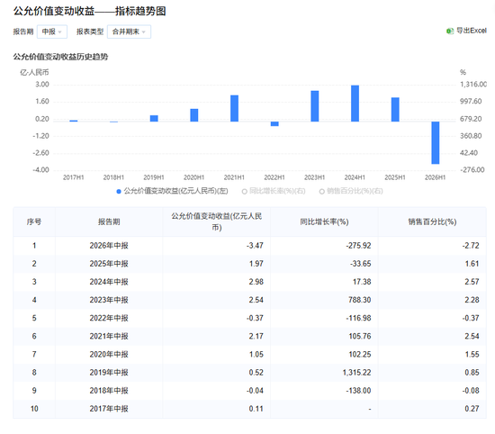Image resolution: width=495 pixels, height=434 pixels.
Task: Click the Excel export icon
Action: [449, 31]
